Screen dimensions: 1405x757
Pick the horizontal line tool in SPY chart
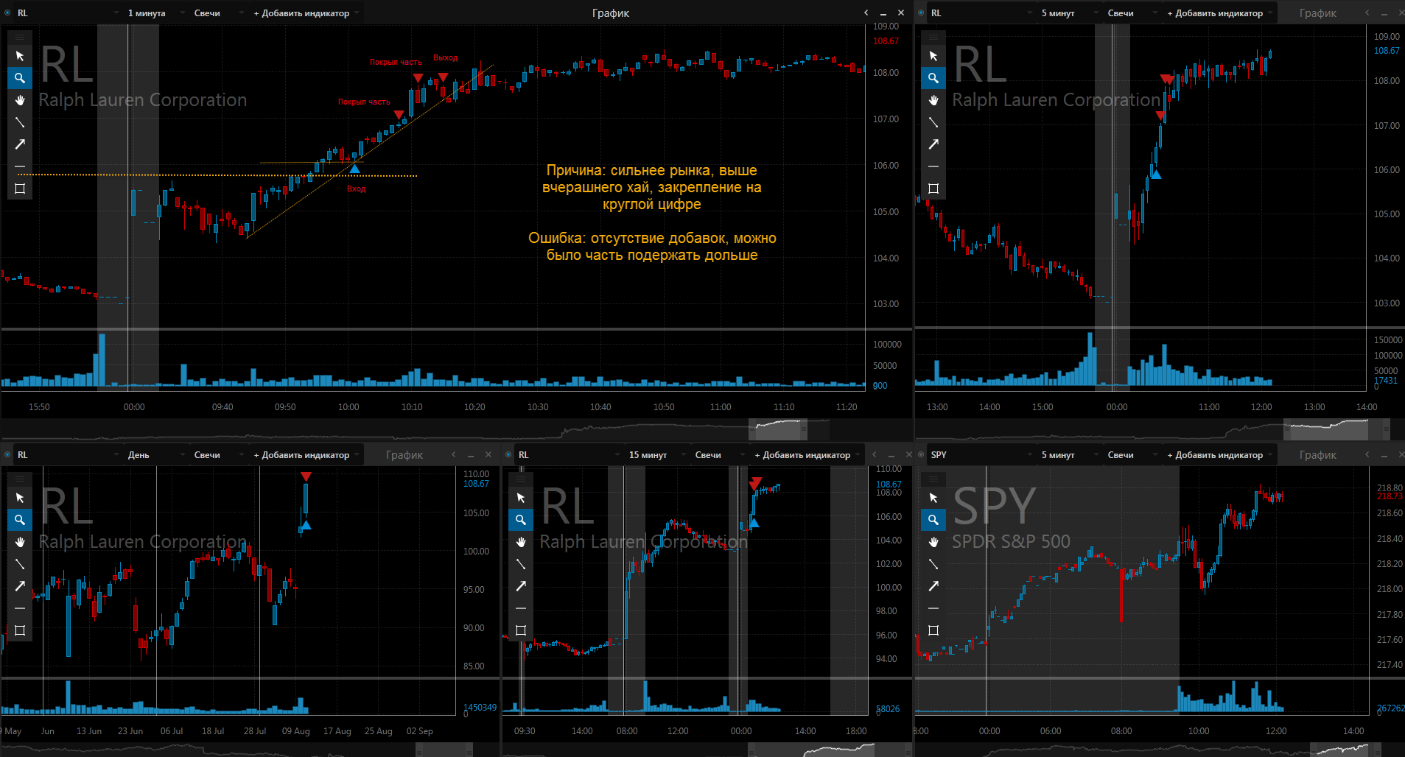point(933,608)
